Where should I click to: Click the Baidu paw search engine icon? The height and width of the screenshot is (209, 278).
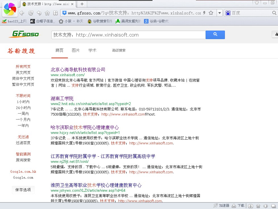(x=228, y=13)
